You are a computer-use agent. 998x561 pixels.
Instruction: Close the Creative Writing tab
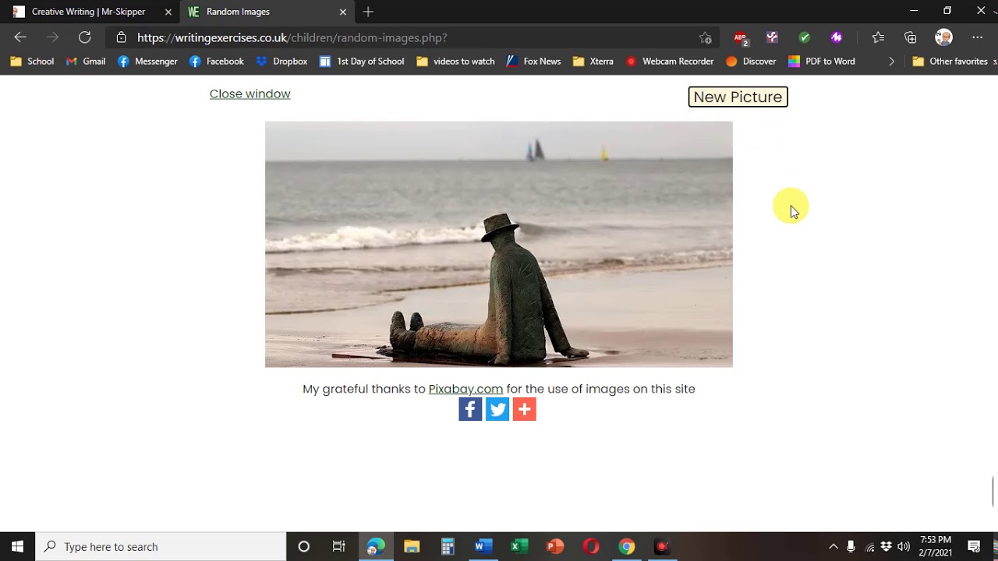click(x=168, y=12)
